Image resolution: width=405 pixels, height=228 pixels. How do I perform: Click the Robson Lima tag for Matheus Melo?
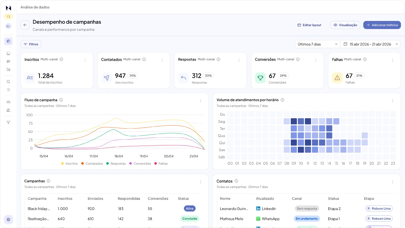pyautogui.click(x=379, y=219)
